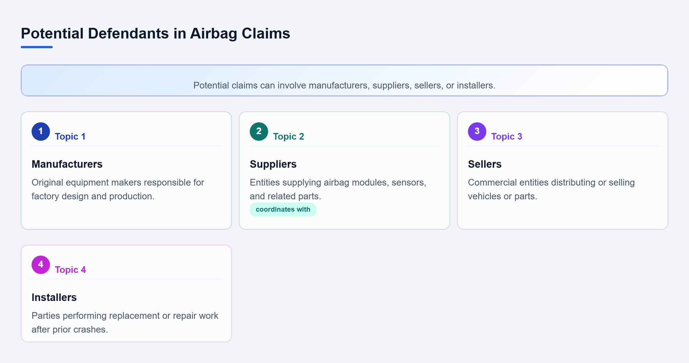The height and width of the screenshot is (363, 689).
Task: Click the 'Parties performing replacement' description
Action: click(125, 323)
